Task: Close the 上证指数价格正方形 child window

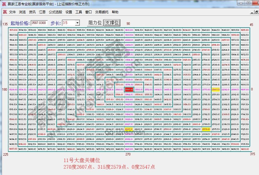Action: [x=258, y=12]
